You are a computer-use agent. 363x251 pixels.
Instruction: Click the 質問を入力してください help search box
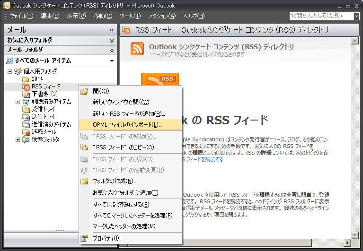(x=321, y=16)
